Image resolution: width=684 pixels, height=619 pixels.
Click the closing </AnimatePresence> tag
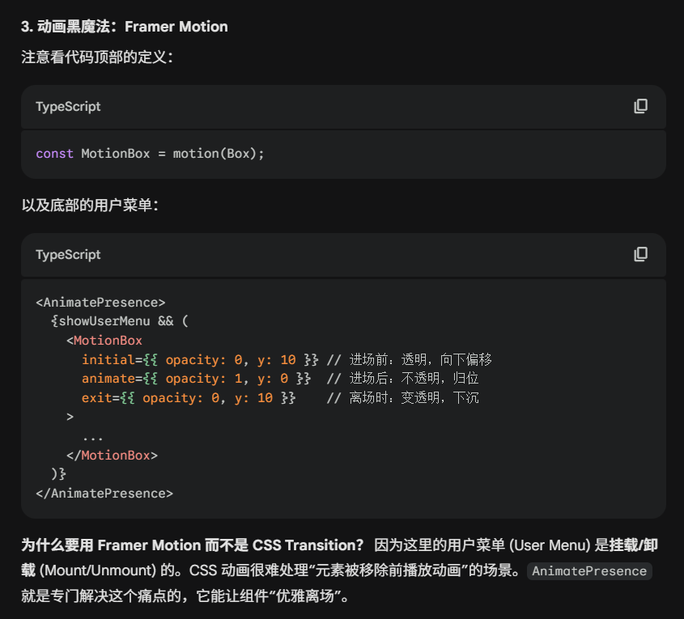104,493
